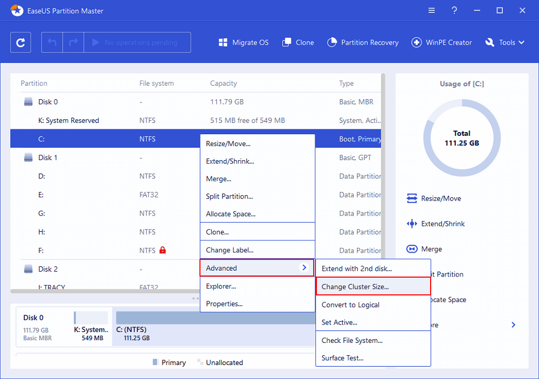Choose Convert to Logical option
539x379 pixels.
click(373, 305)
